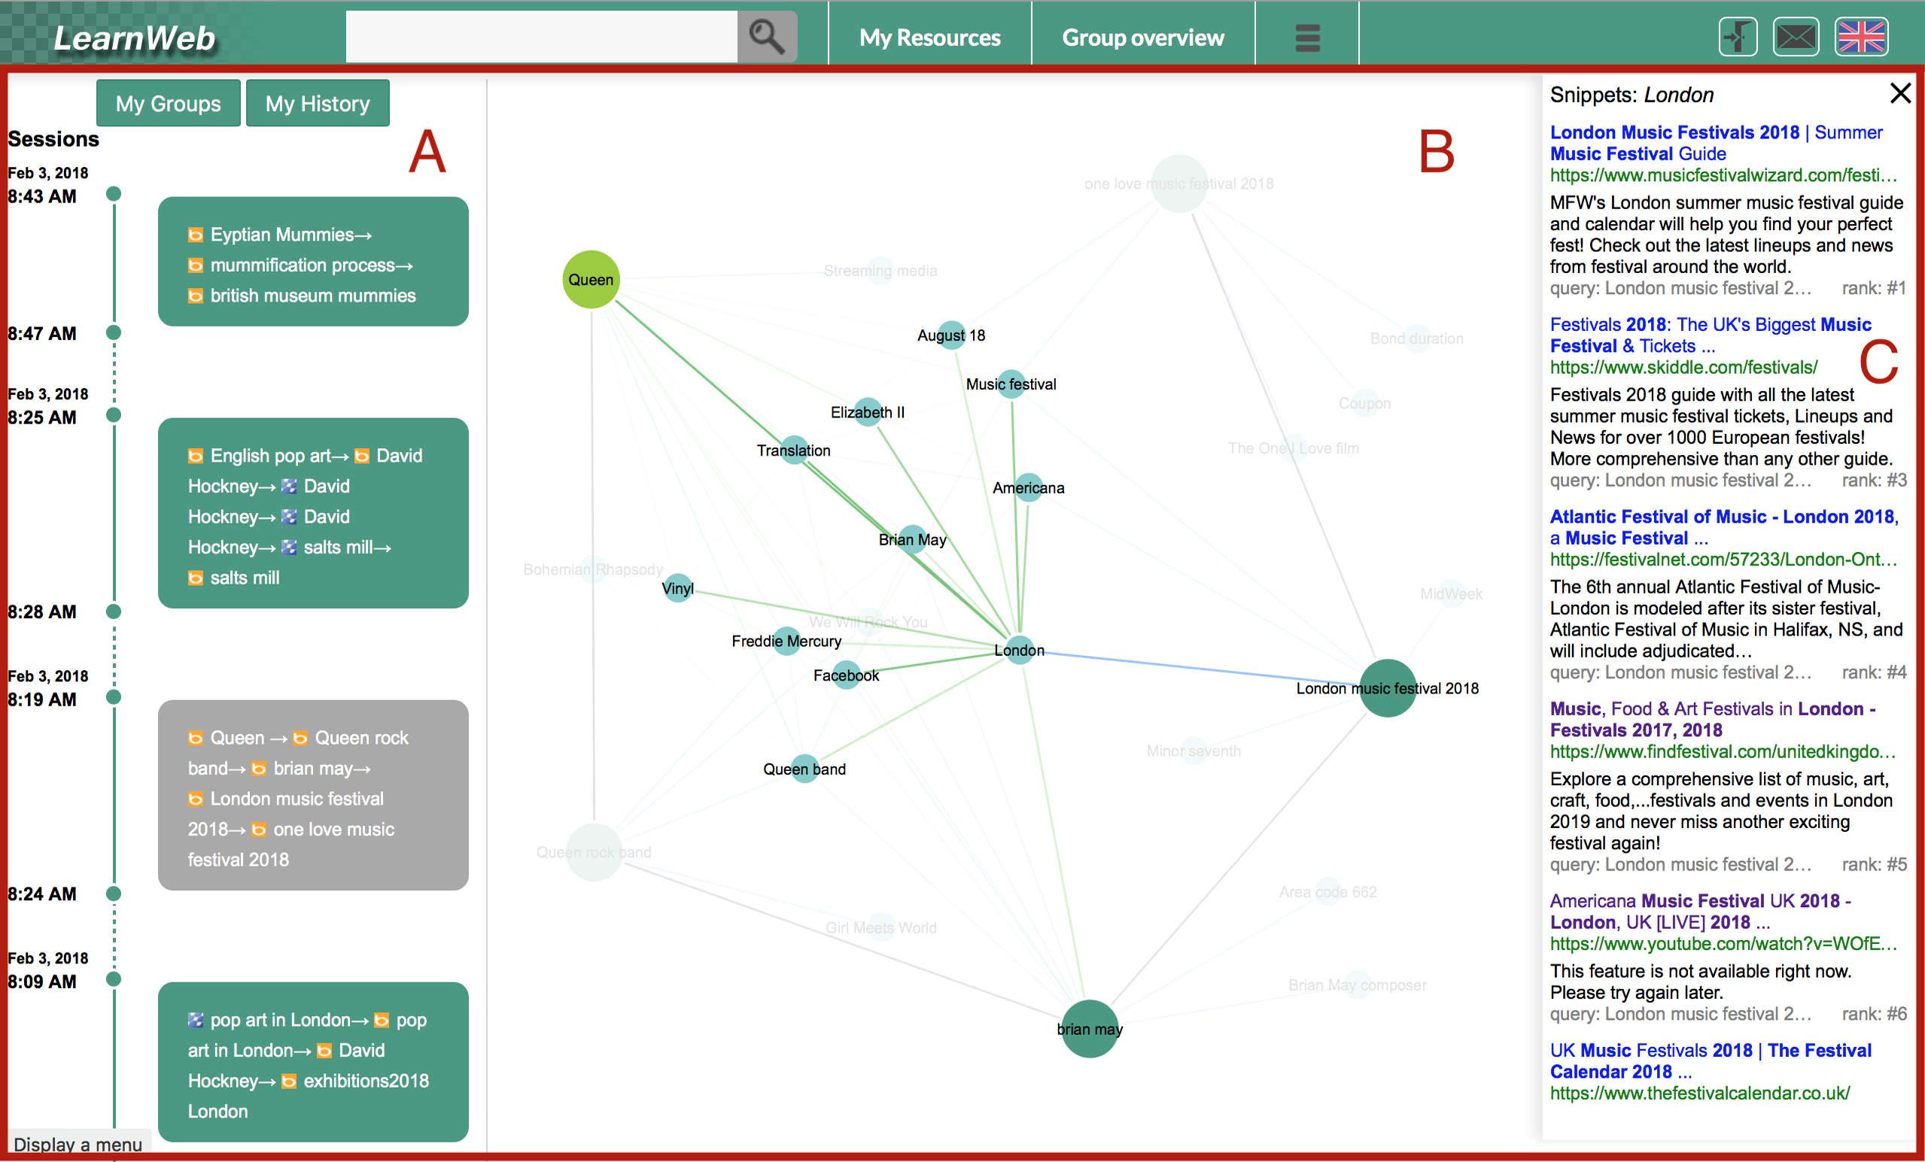The width and height of the screenshot is (1925, 1162).
Task: Open My Resources in top menu
Action: (x=929, y=37)
